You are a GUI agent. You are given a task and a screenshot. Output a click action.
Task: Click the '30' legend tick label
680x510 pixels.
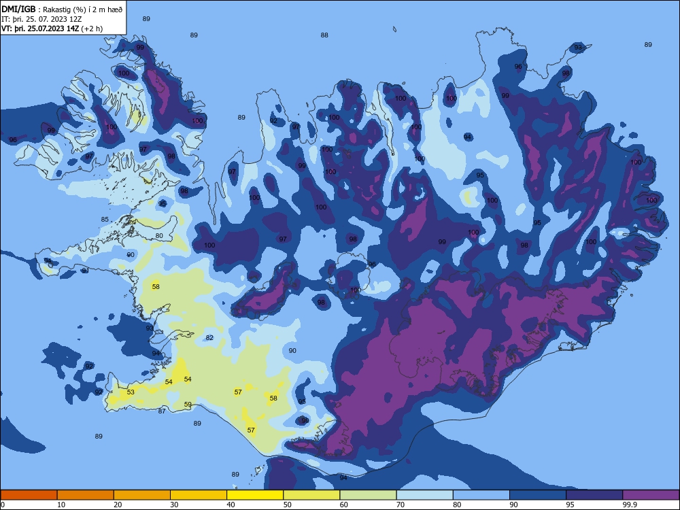174,505
